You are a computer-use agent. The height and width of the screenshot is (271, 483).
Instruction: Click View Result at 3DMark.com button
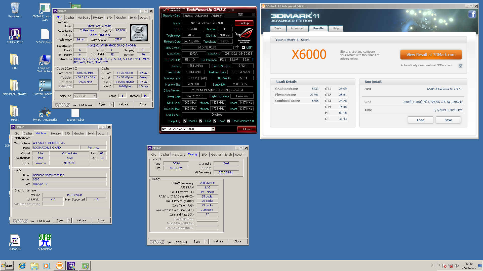(x=431, y=55)
